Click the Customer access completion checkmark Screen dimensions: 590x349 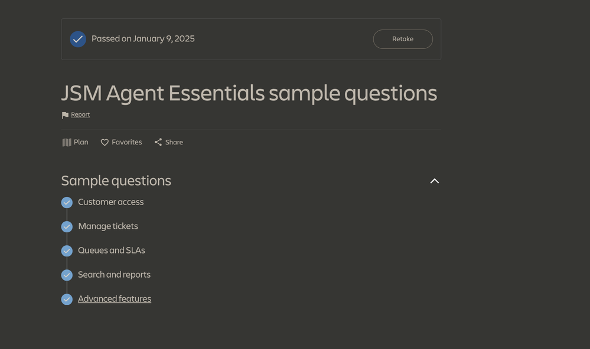tap(67, 202)
